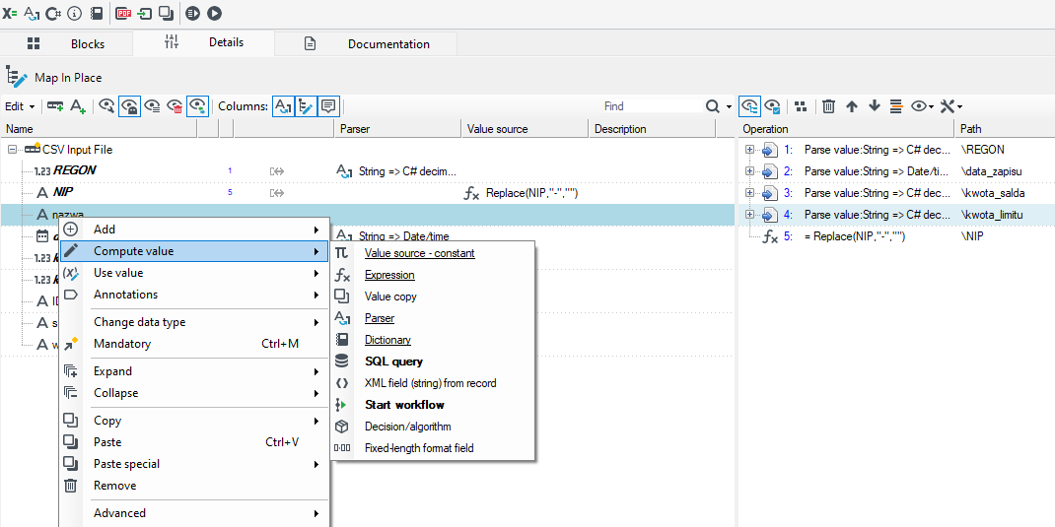Viewport: 1055px width, 527px height.
Task: Click the move operation down arrow icon
Action: [x=874, y=106]
